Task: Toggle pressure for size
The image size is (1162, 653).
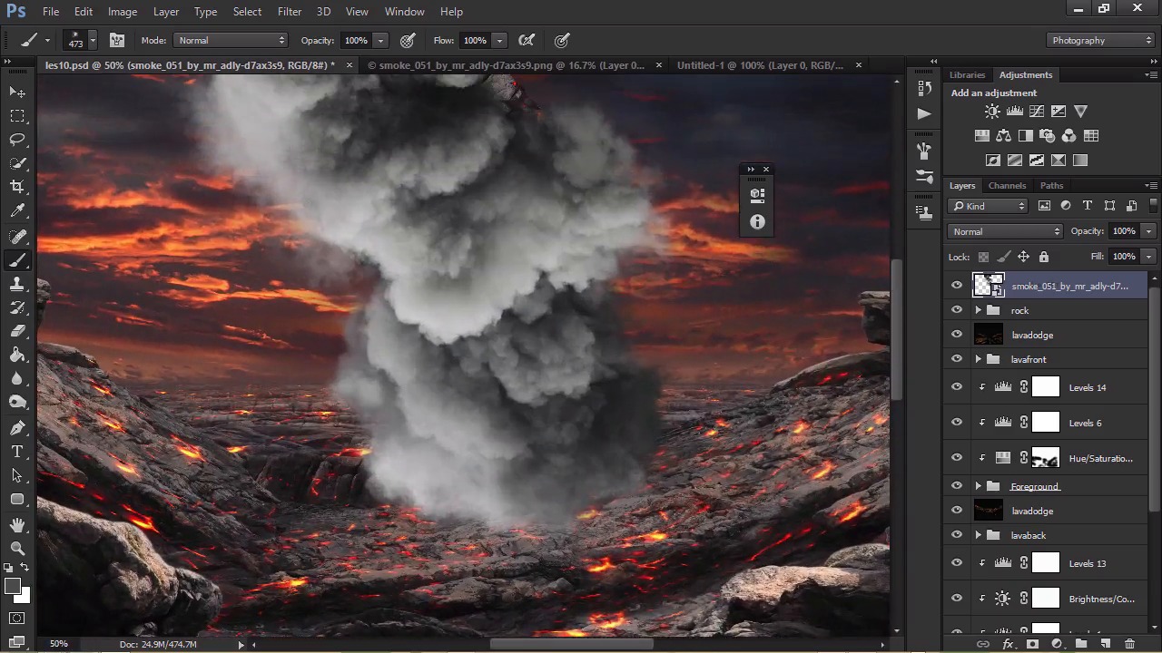Action: click(562, 40)
